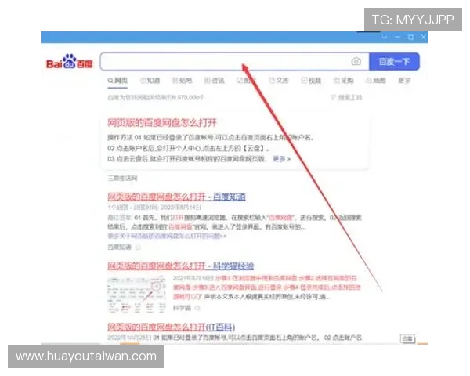Click the 更多 link in the featured answer

[281, 159]
